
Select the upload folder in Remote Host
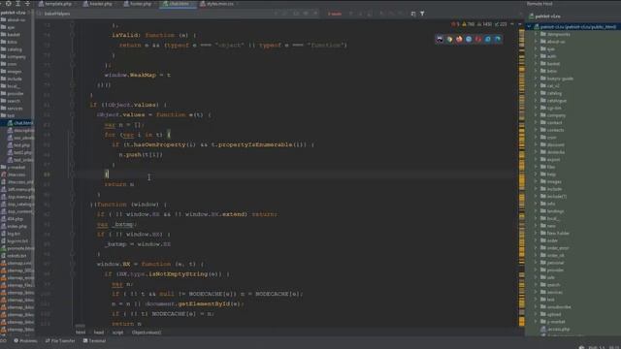point(554,314)
